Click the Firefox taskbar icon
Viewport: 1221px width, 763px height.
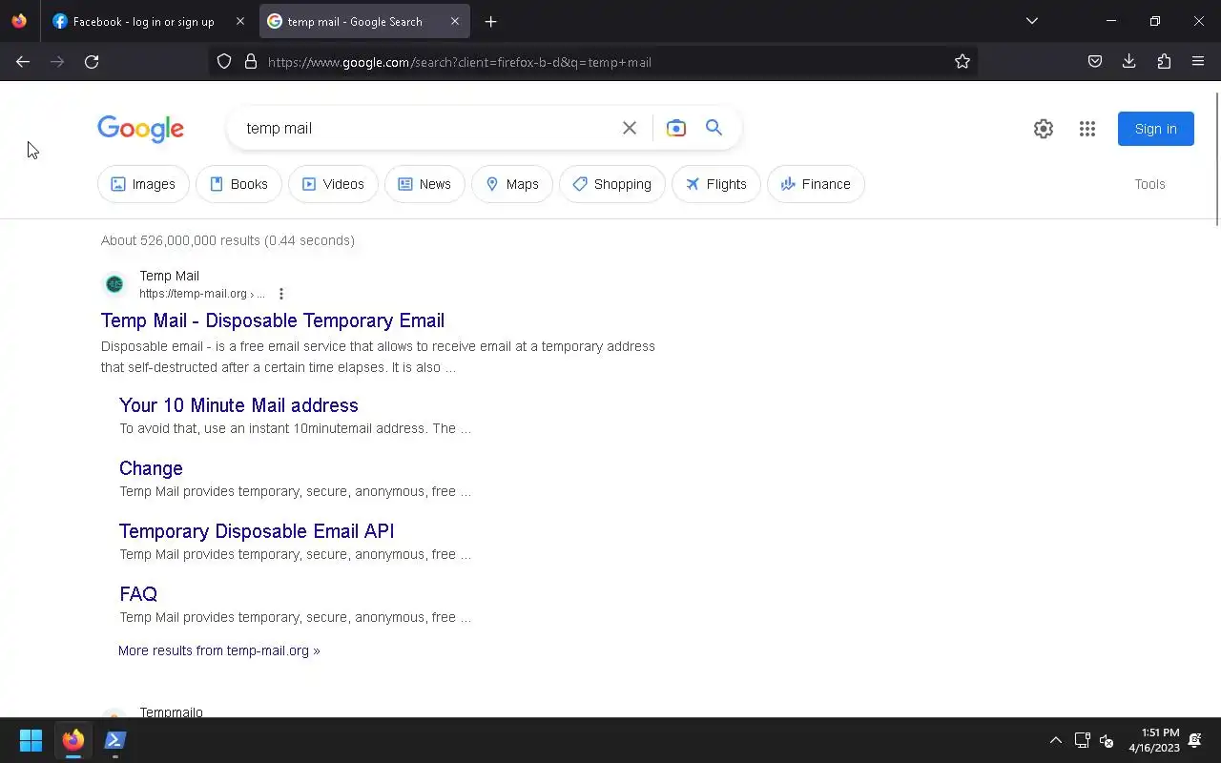click(73, 740)
